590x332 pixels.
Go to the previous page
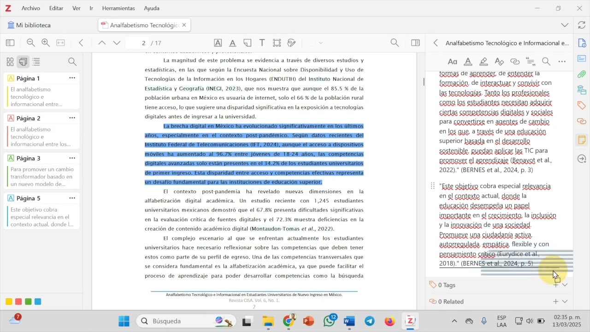point(102,43)
